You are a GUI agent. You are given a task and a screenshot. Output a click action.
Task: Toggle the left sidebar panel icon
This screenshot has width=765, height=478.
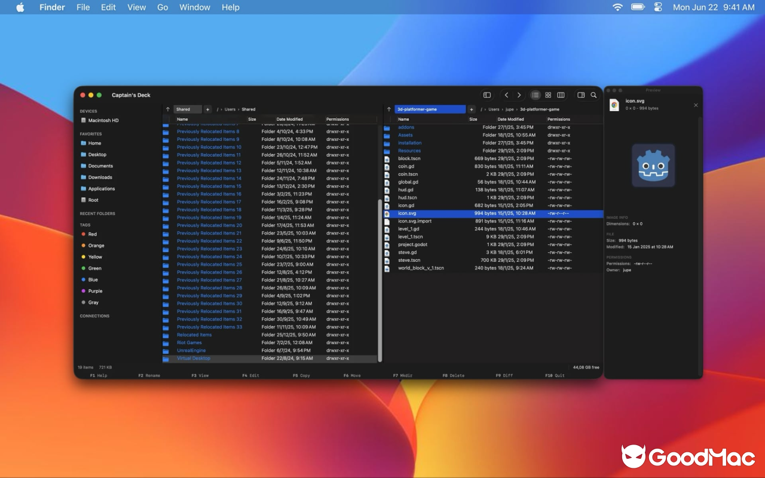point(487,95)
